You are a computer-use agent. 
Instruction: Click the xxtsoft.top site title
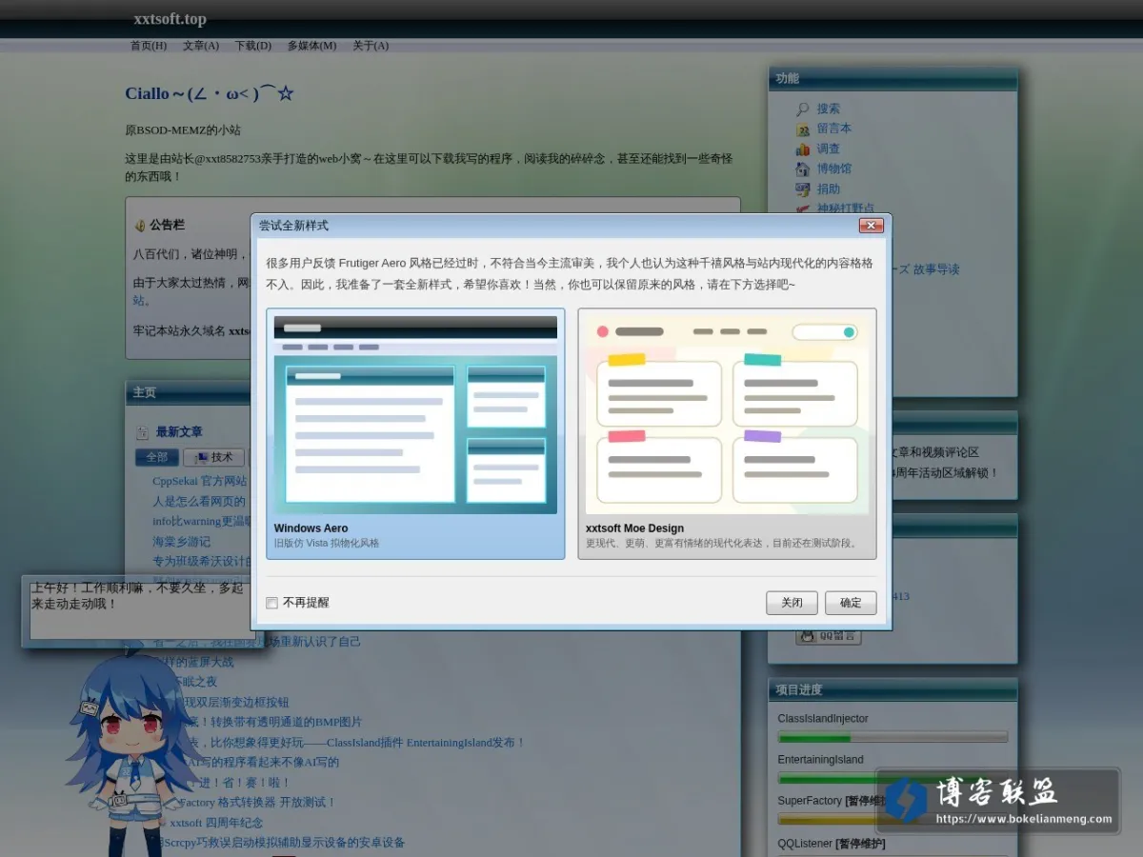point(170,19)
